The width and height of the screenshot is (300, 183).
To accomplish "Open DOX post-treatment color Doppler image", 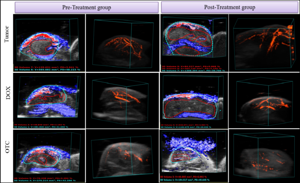I will [194, 100].
